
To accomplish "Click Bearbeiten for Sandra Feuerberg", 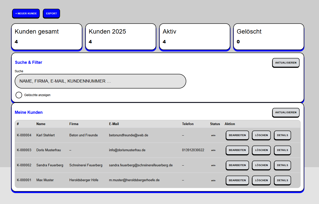I will tap(237, 165).
